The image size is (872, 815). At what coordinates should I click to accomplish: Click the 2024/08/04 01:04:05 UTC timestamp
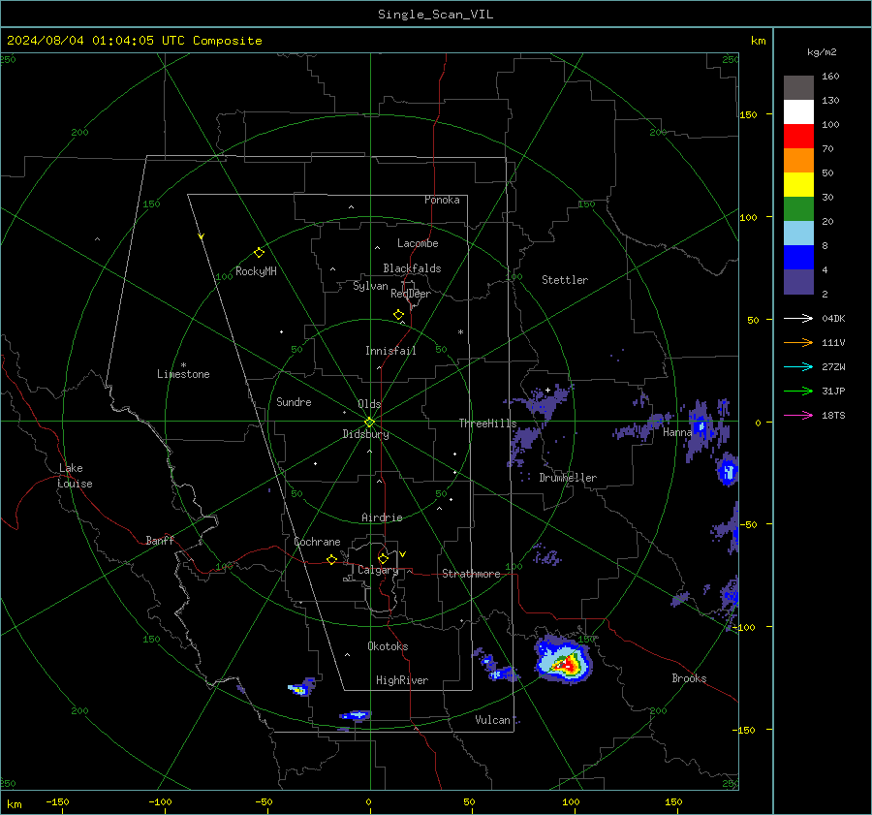tap(134, 41)
